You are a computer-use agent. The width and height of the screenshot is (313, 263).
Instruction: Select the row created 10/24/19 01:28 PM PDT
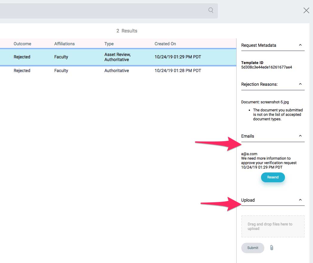click(118, 71)
